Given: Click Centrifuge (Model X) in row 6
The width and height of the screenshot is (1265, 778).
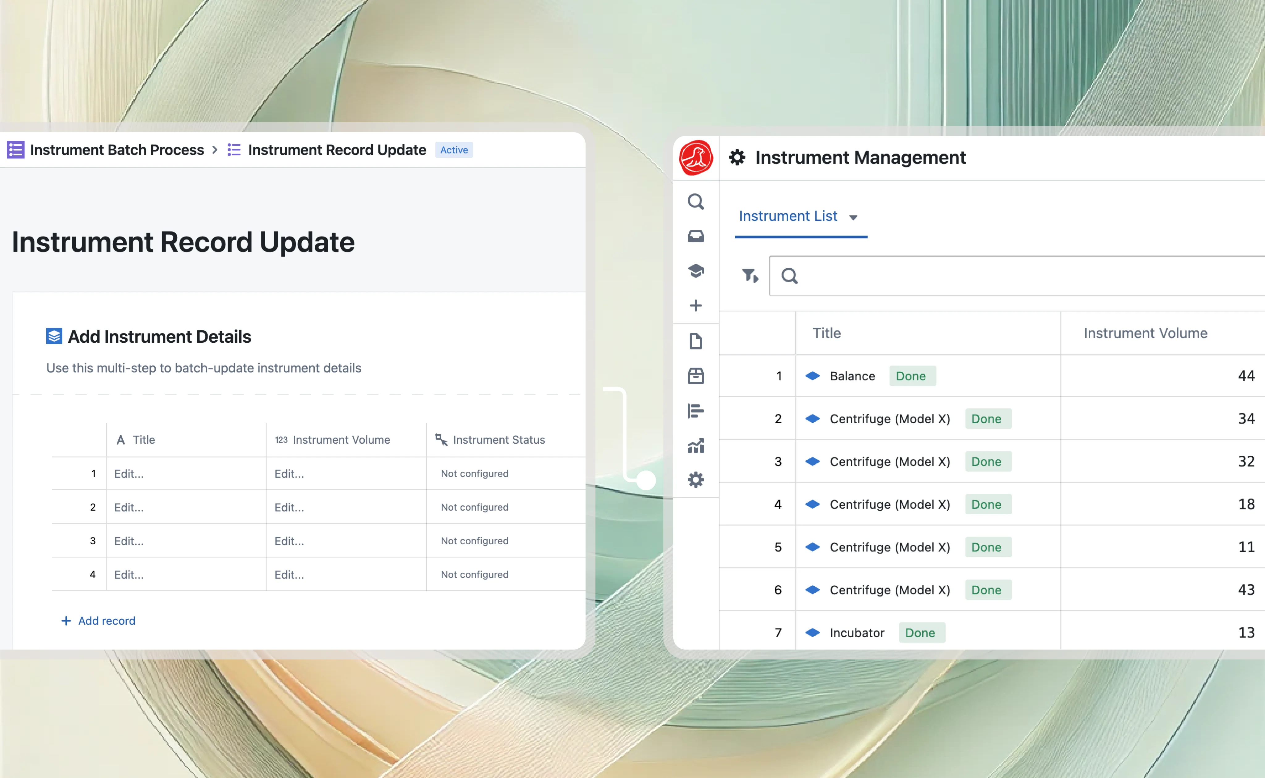Looking at the screenshot, I should pos(890,590).
